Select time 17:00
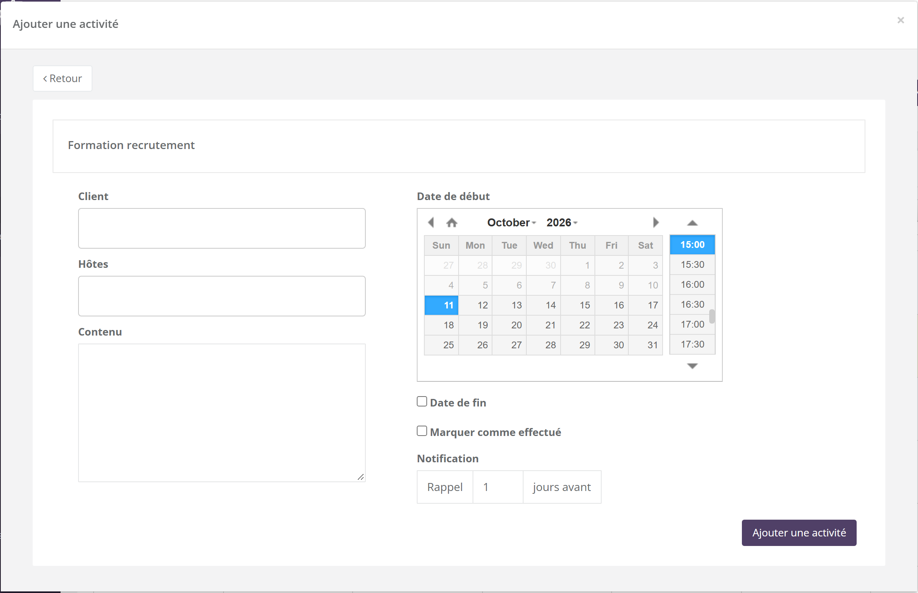 pyautogui.click(x=692, y=324)
